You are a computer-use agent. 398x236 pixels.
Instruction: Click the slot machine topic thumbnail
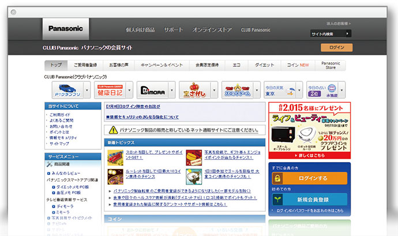pos(115,158)
